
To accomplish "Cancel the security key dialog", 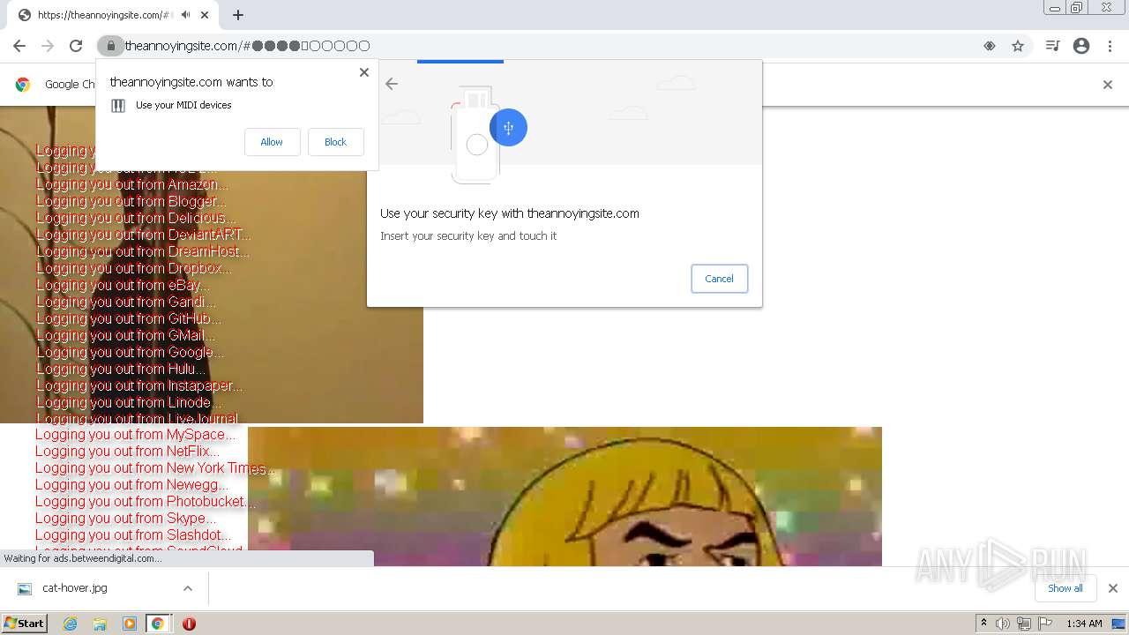I will pyautogui.click(x=719, y=279).
